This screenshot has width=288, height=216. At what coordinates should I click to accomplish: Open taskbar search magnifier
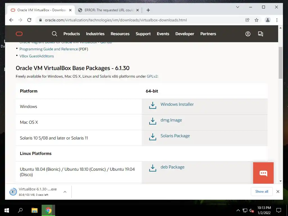pos(20,210)
